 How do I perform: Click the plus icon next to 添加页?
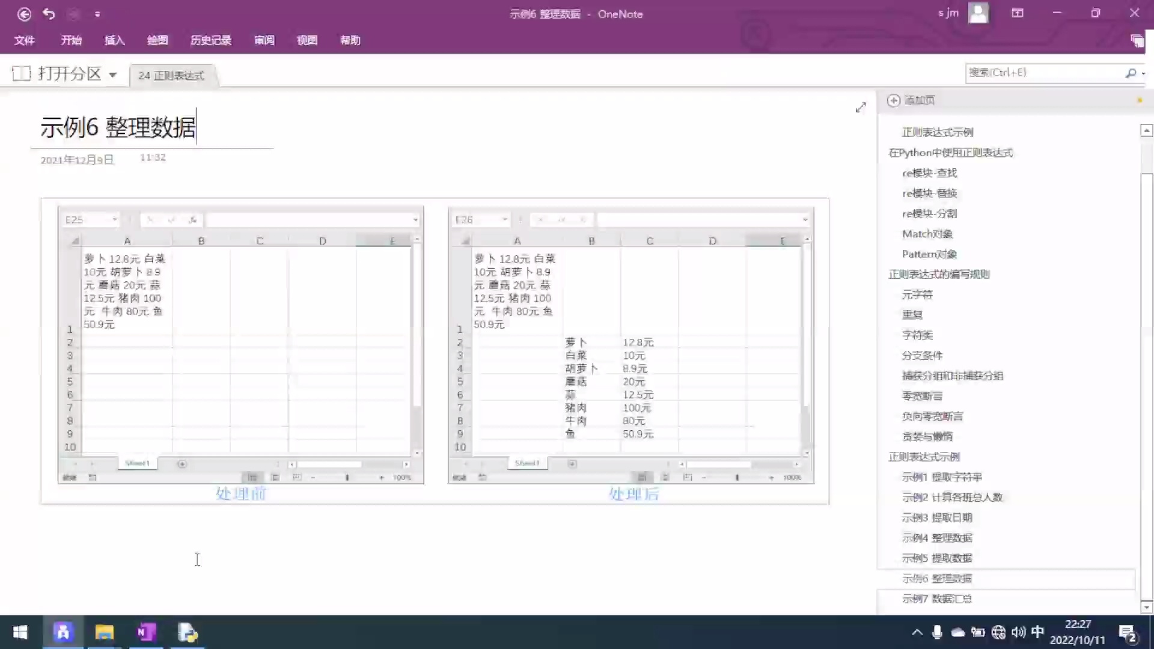(x=893, y=100)
